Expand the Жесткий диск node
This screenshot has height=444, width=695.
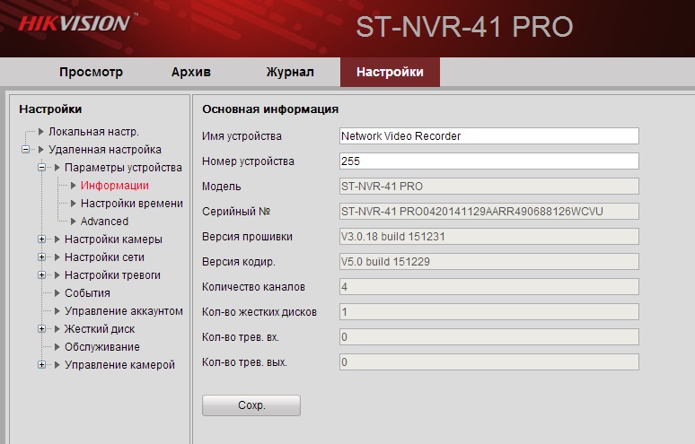point(41,329)
